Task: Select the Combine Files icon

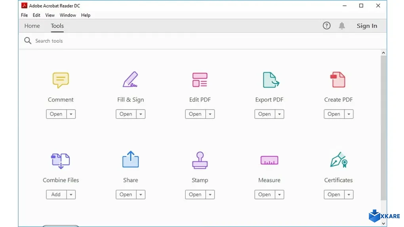Action: [61, 160]
